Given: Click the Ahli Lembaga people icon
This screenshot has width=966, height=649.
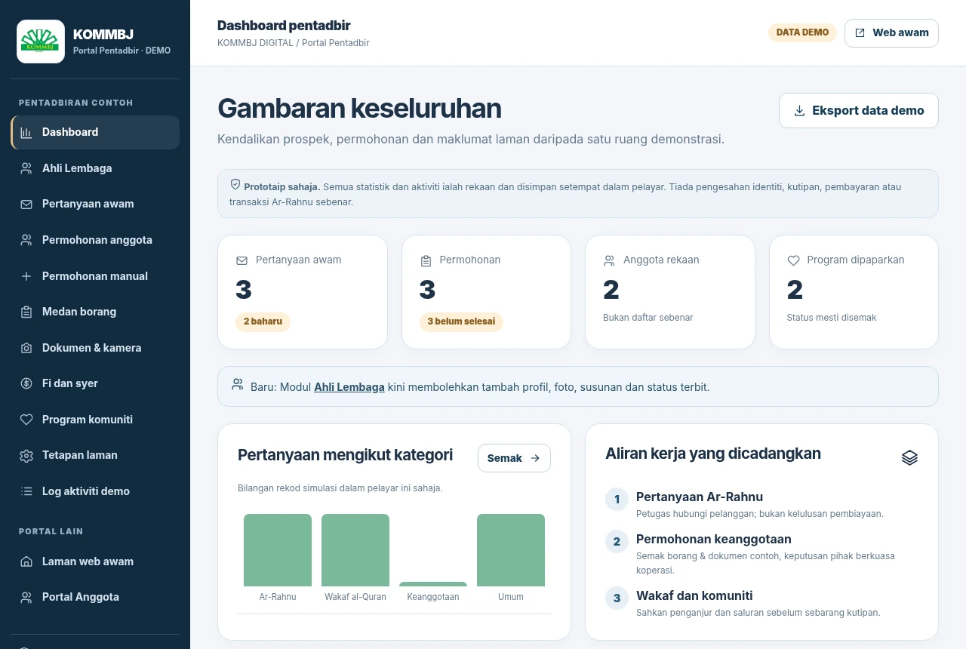Looking at the screenshot, I should pos(26,168).
